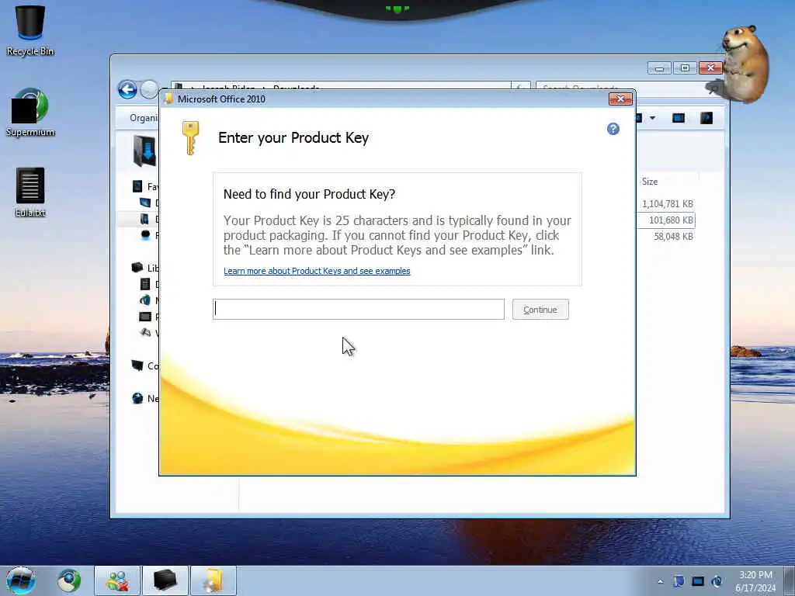Toggle the preview pane icon in Explorer
The image size is (795, 596).
coord(679,118)
